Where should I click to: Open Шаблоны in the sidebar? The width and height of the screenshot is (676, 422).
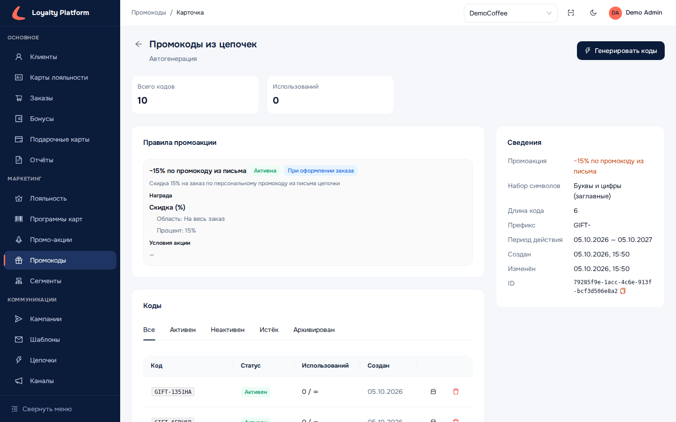[60, 339]
